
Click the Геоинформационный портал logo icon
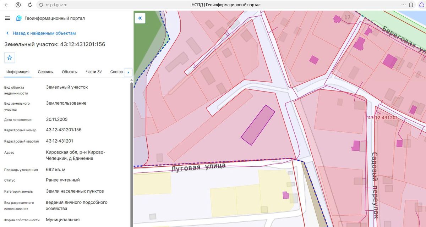pos(19,18)
